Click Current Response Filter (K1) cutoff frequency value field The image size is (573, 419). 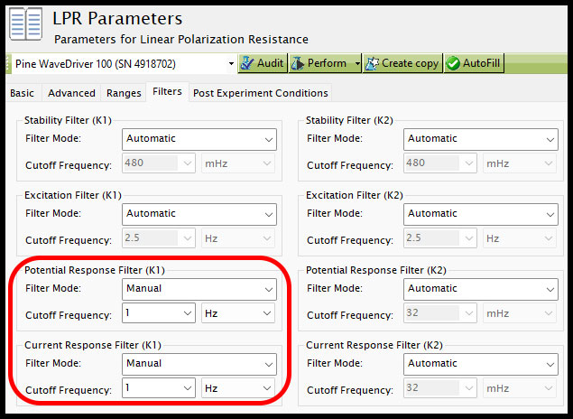pyautogui.click(x=159, y=388)
